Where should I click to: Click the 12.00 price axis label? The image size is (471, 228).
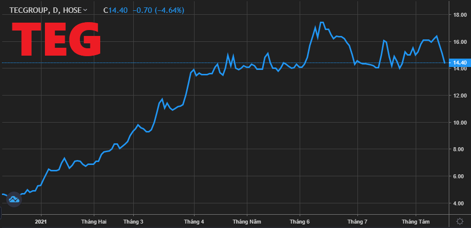[x=460, y=96]
